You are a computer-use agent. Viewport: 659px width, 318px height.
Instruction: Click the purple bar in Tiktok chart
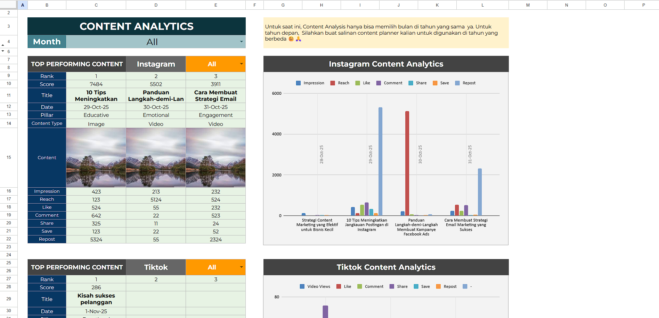pos(325,312)
